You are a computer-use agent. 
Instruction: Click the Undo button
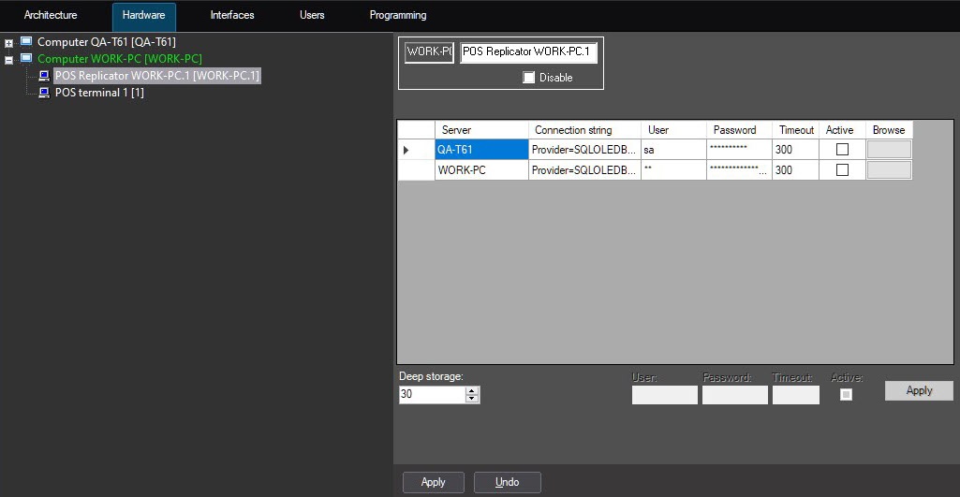point(507,482)
